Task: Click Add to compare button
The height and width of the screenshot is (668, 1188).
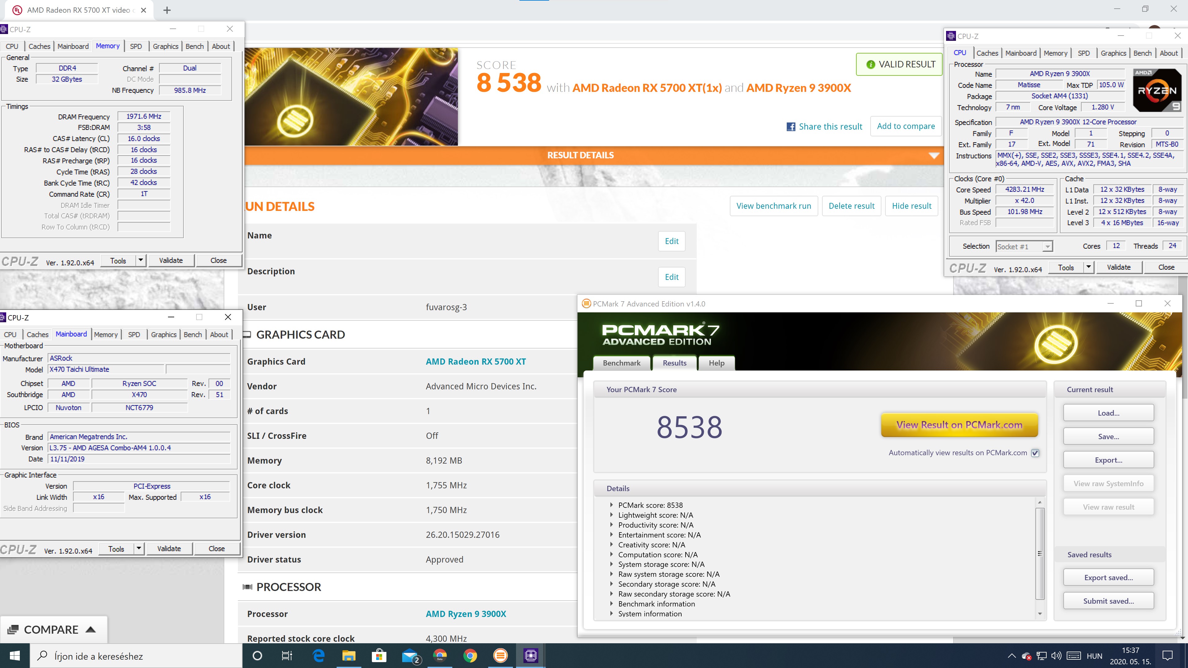Action: pyautogui.click(x=906, y=126)
